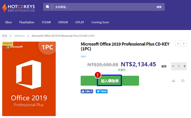Go to 首頁 breadcrumb link

(x=5, y=36)
